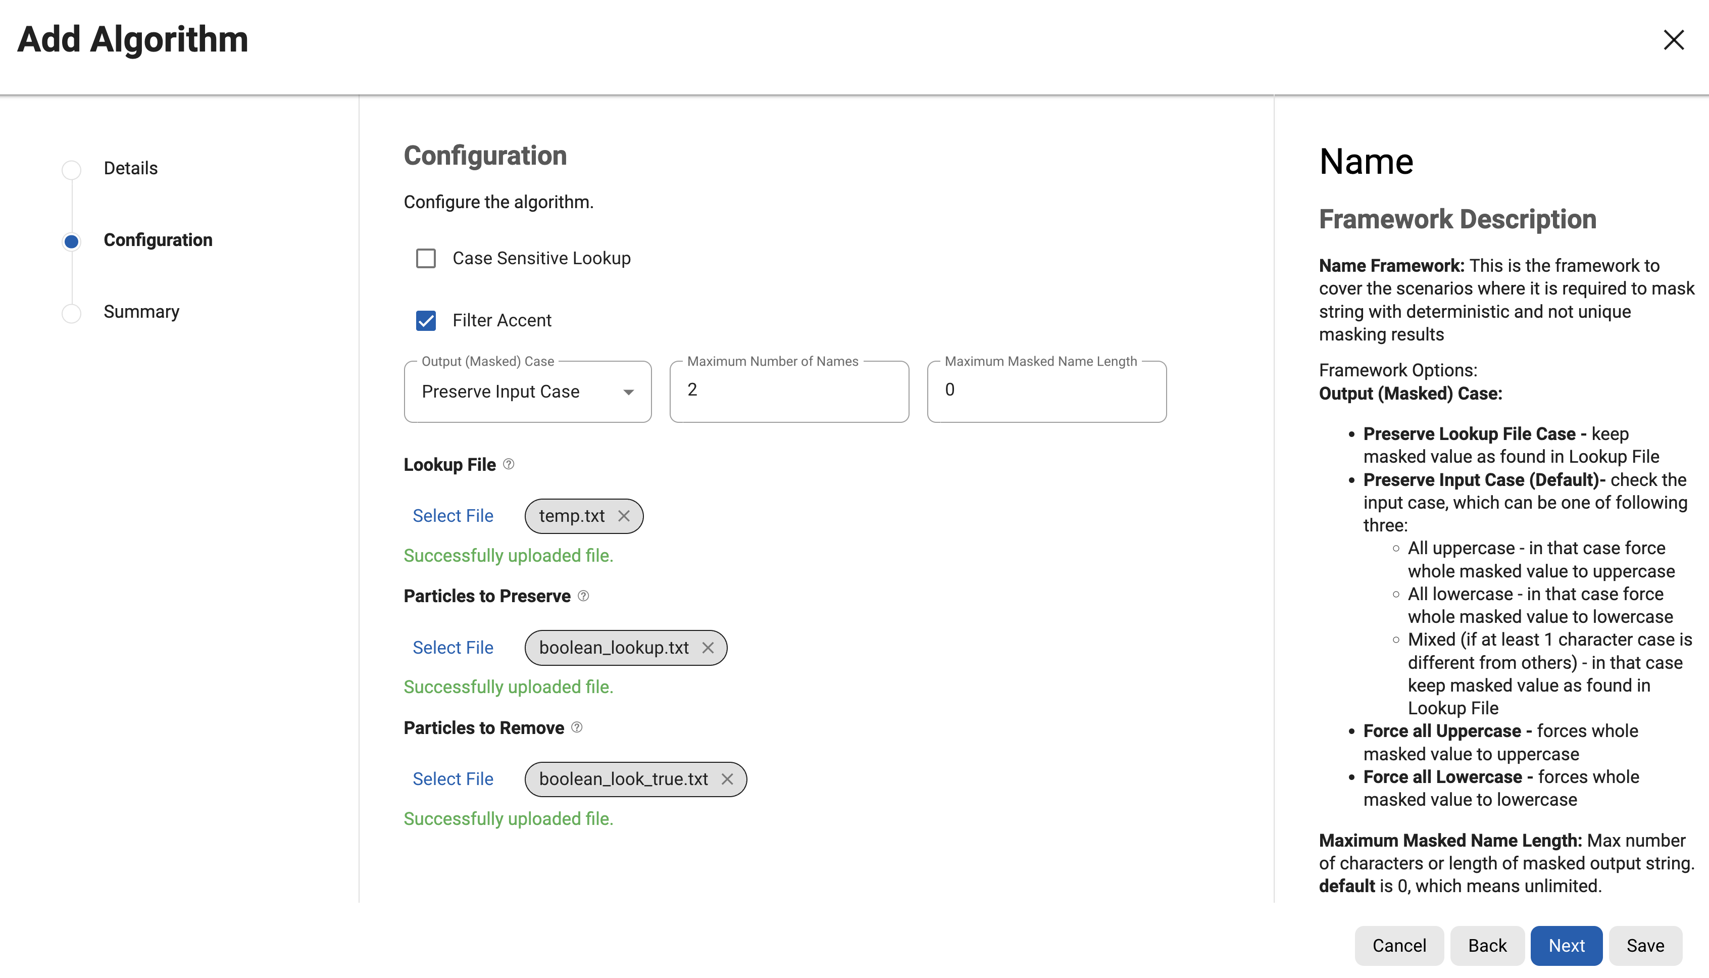
Task: Enable Case Sensitive Lookup checkbox
Action: pyautogui.click(x=426, y=259)
